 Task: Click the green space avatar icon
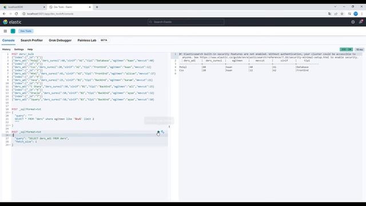click(13, 31)
